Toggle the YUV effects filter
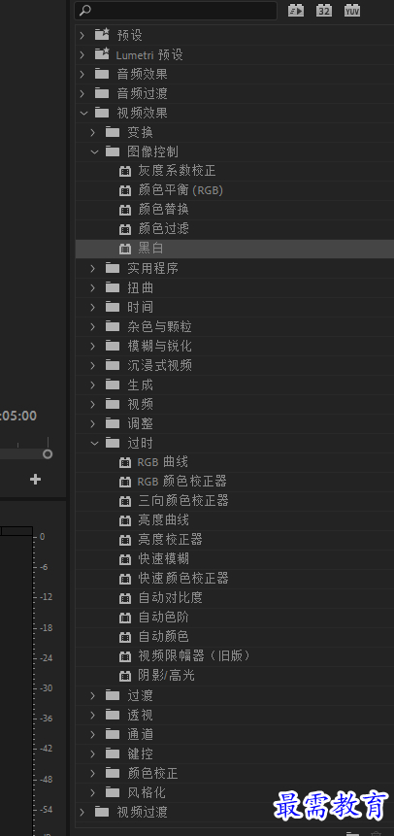The width and height of the screenshot is (394, 836). tap(352, 10)
